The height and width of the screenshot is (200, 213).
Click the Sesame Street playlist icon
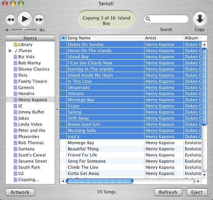click(x=16, y=161)
